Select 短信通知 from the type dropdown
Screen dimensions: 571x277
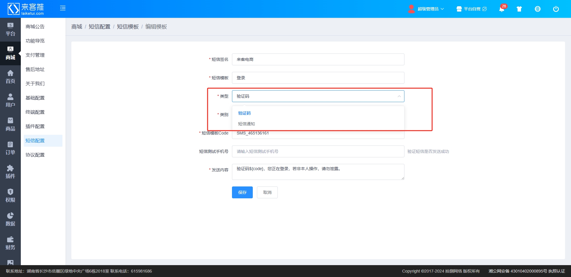(x=246, y=124)
